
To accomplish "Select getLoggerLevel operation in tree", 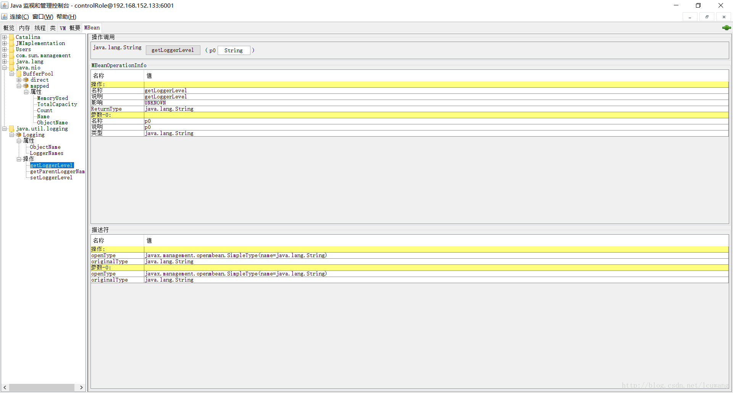I will coord(52,165).
